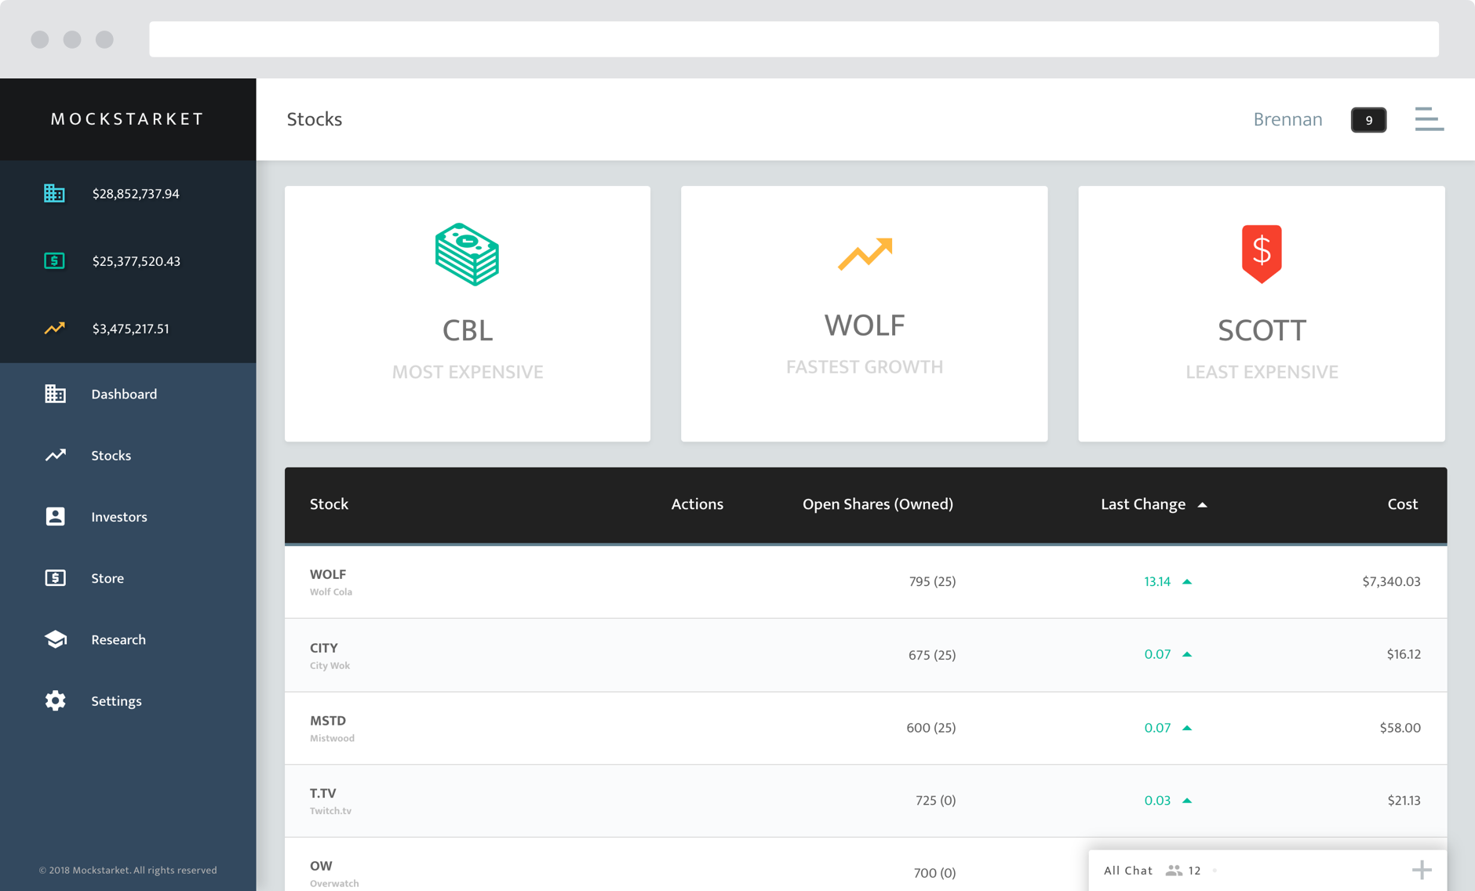The height and width of the screenshot is (891, 1475).
Task: Open Settings from the sidebar
Action: click(x=116, y=701)
